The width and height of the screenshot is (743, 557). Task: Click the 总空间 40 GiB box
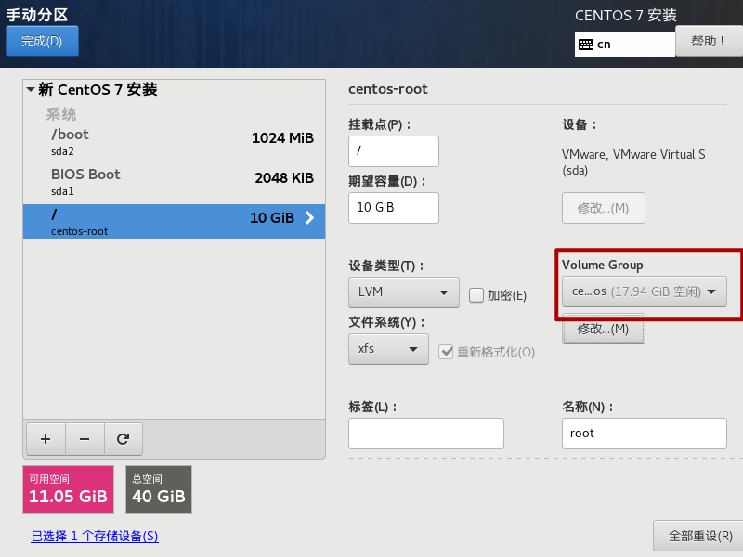pyautogui.click(x=159, y=490)
